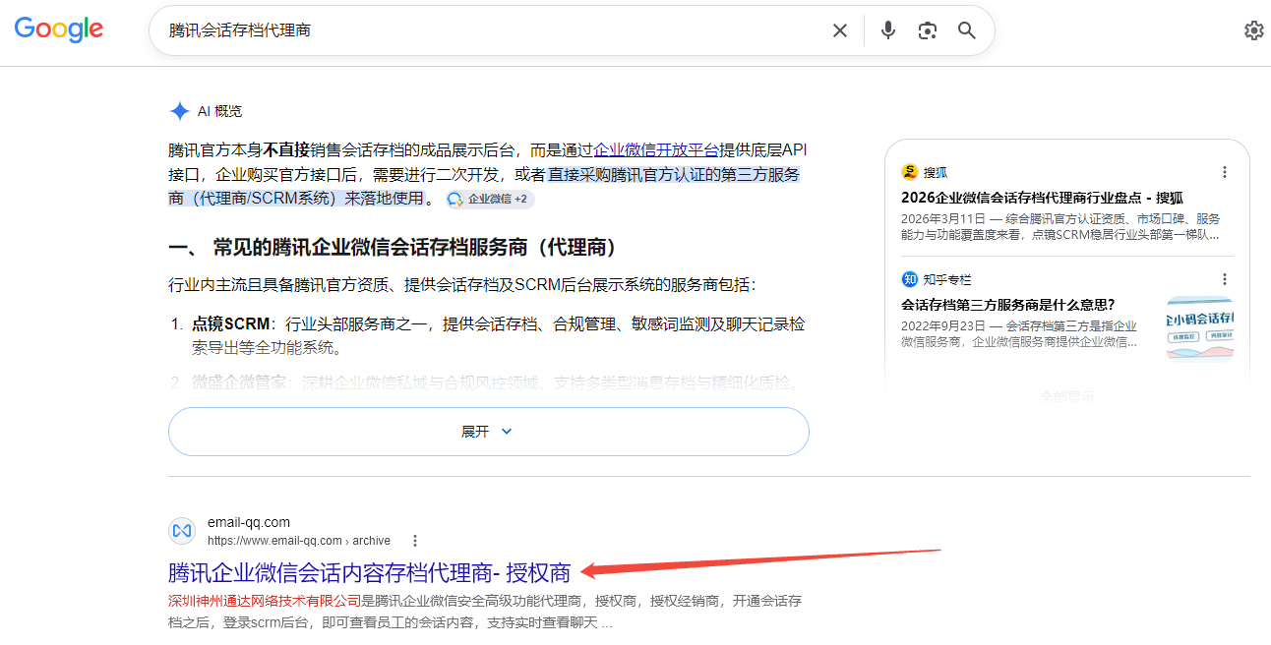The height and width of the screenshot is (645, 1271).
Task: Click the AI 概览 label
Action: point(219,111)
